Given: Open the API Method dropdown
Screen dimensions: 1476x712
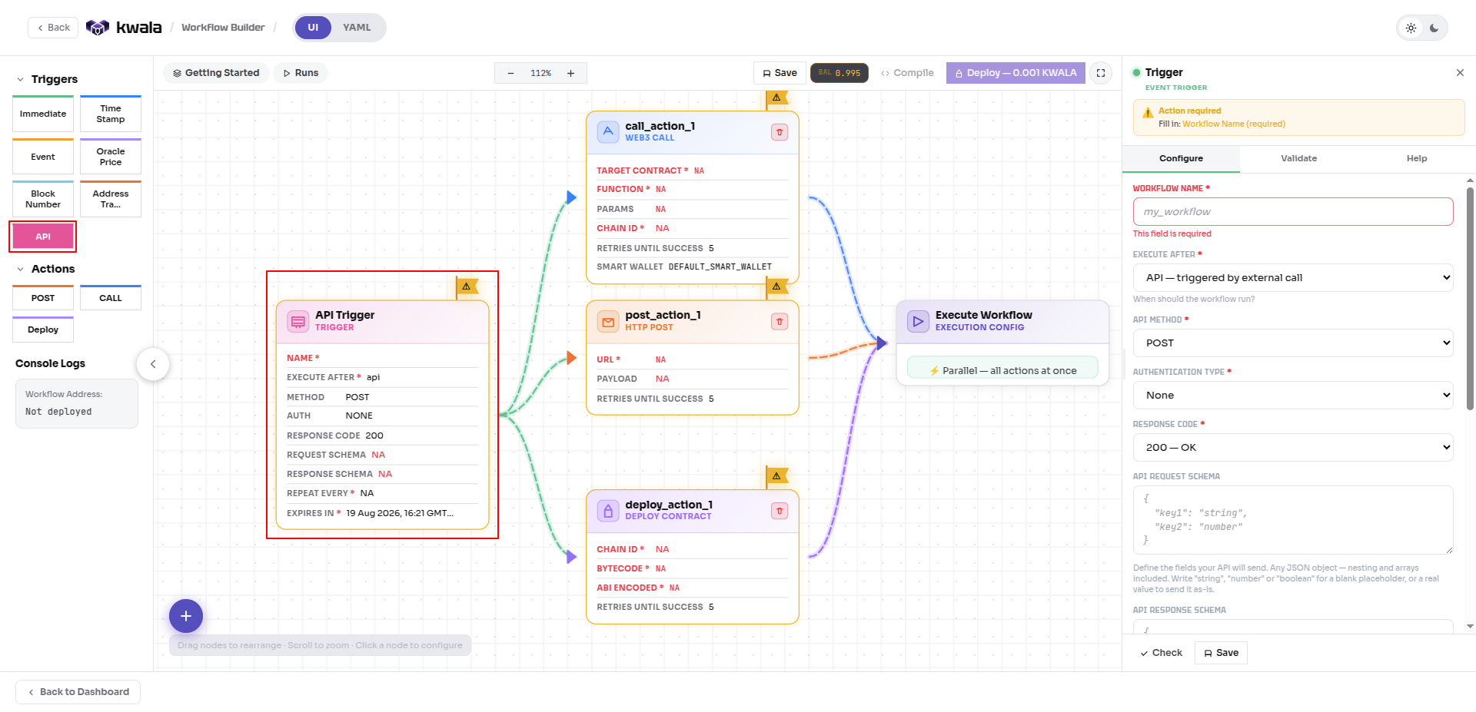Looking at the screenshot, I should [x=1293, y=343].
